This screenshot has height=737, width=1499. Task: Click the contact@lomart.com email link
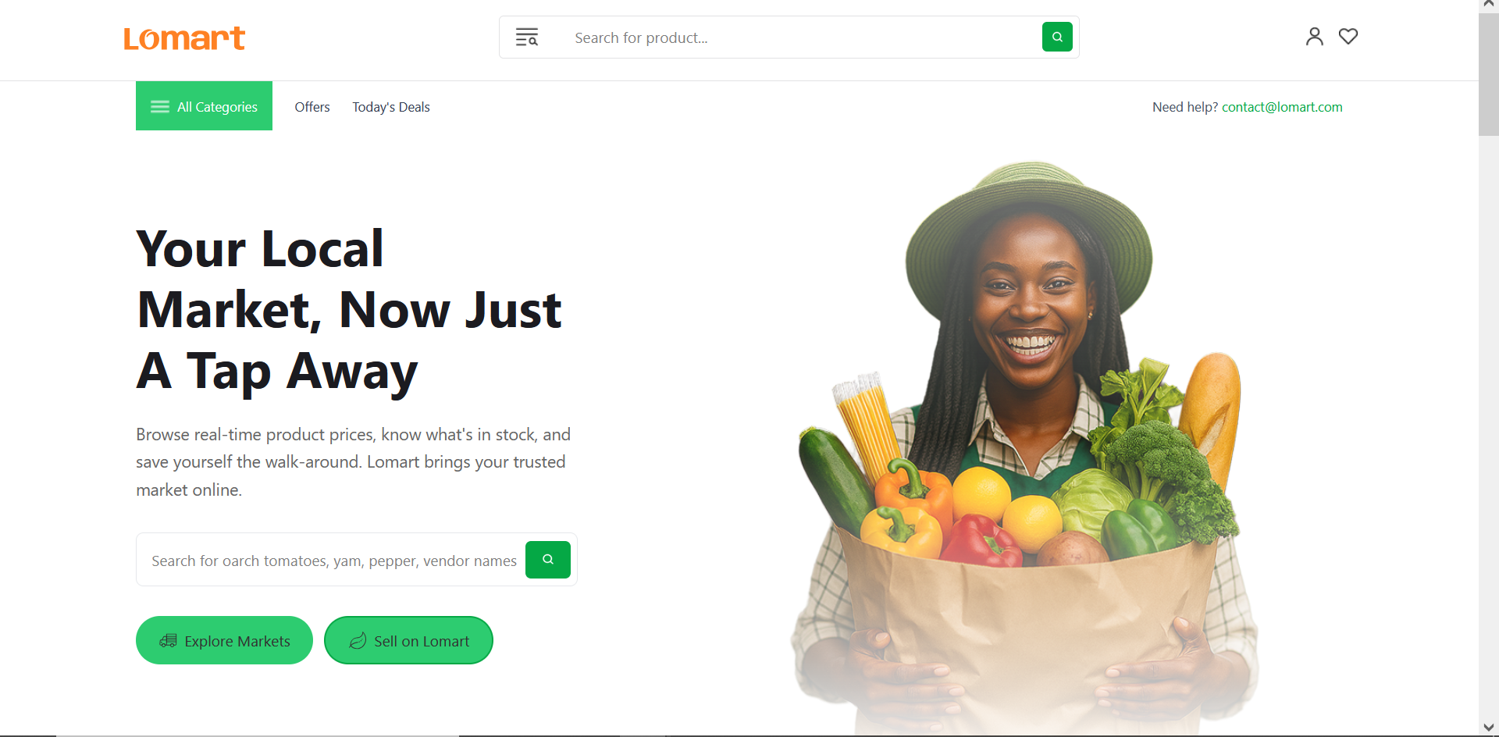pyautogui.click(x=1282, y=107)
